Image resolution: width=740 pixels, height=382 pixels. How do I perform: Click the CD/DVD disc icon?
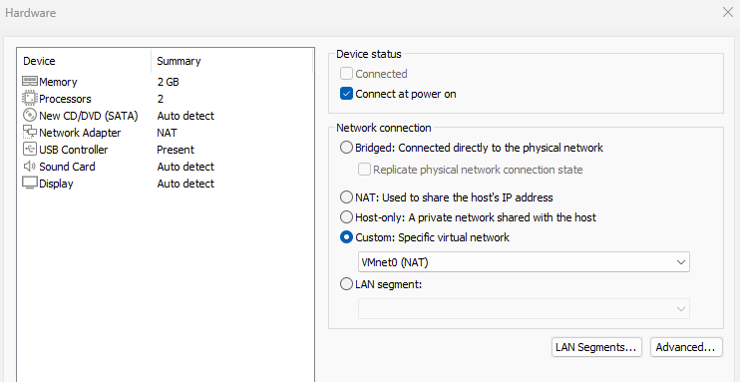click(30, 116)
